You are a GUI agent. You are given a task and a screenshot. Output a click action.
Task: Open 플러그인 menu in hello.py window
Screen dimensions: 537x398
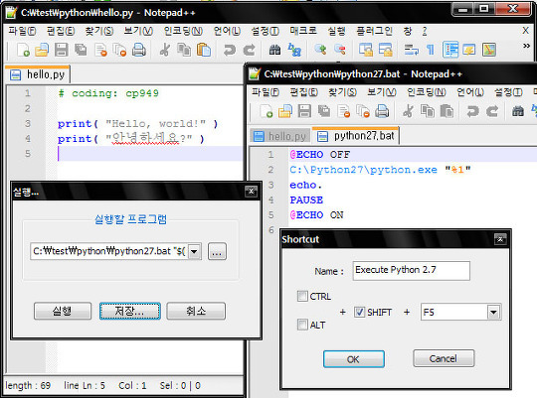pos(374,31)
